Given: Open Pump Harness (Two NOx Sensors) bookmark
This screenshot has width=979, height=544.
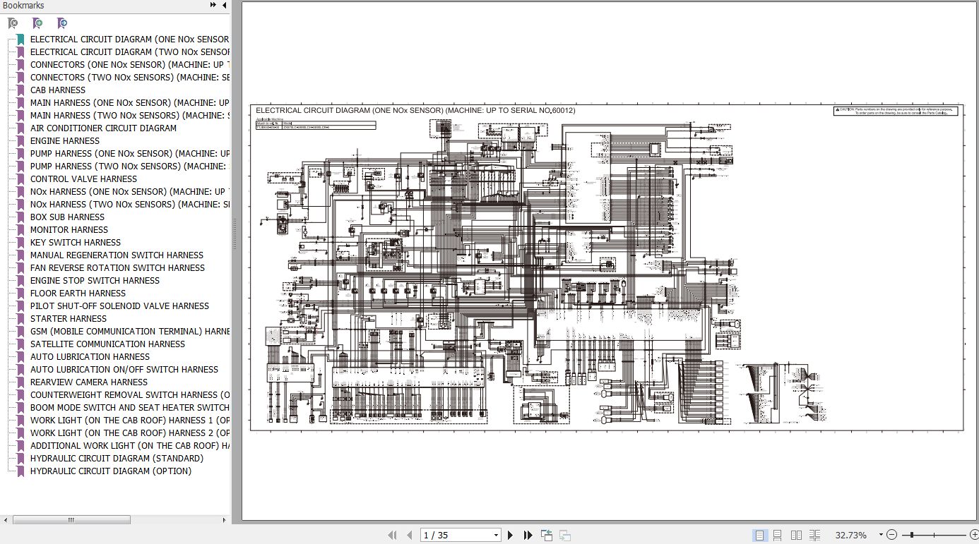Looking at the screenshot, I should tap(130, 167).
